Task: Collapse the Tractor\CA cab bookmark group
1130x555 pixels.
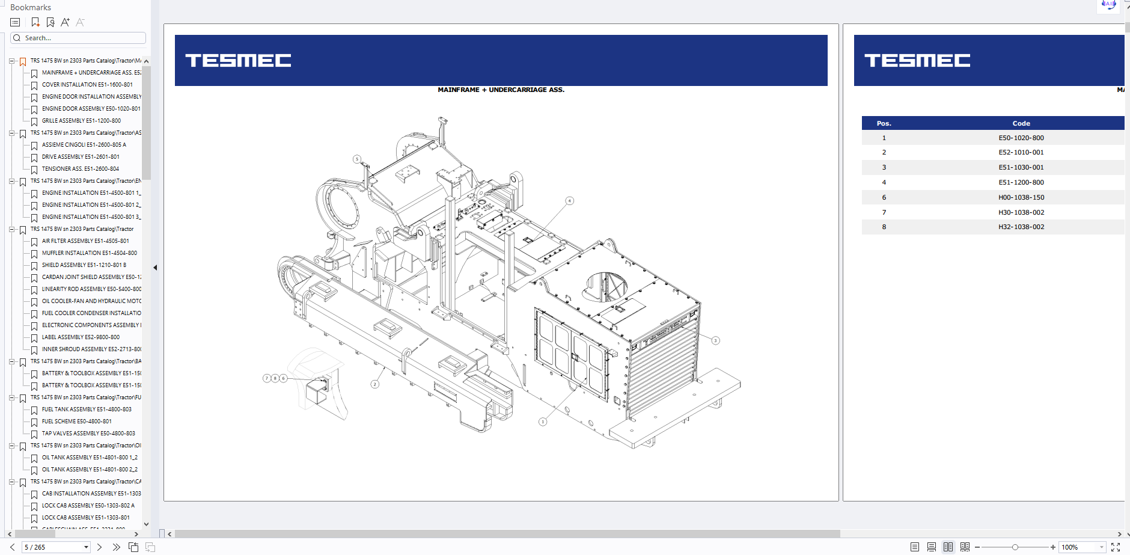Action: [11, 482]
